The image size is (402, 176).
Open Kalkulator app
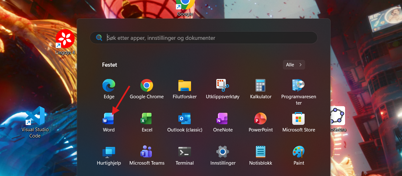(x=261, y=86)
